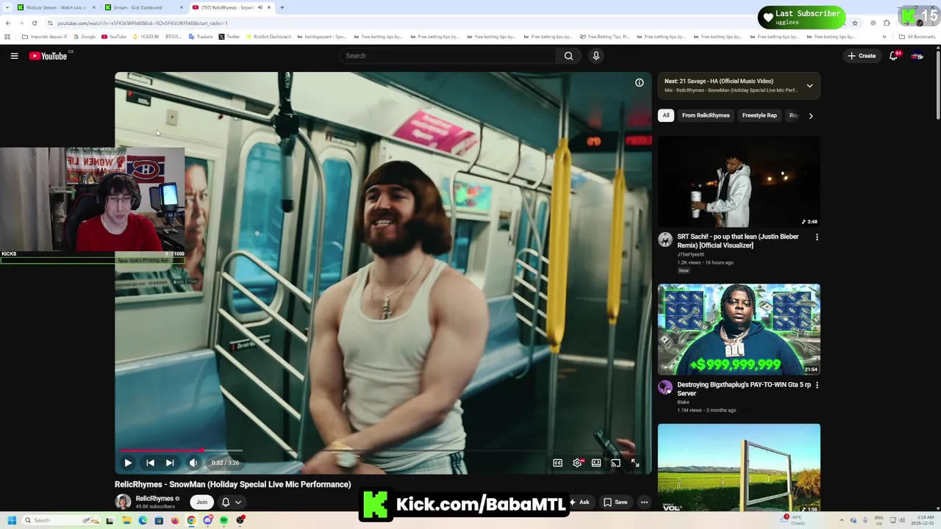
Task: Show more bookmarks overflow chevron
Action: 884,37
